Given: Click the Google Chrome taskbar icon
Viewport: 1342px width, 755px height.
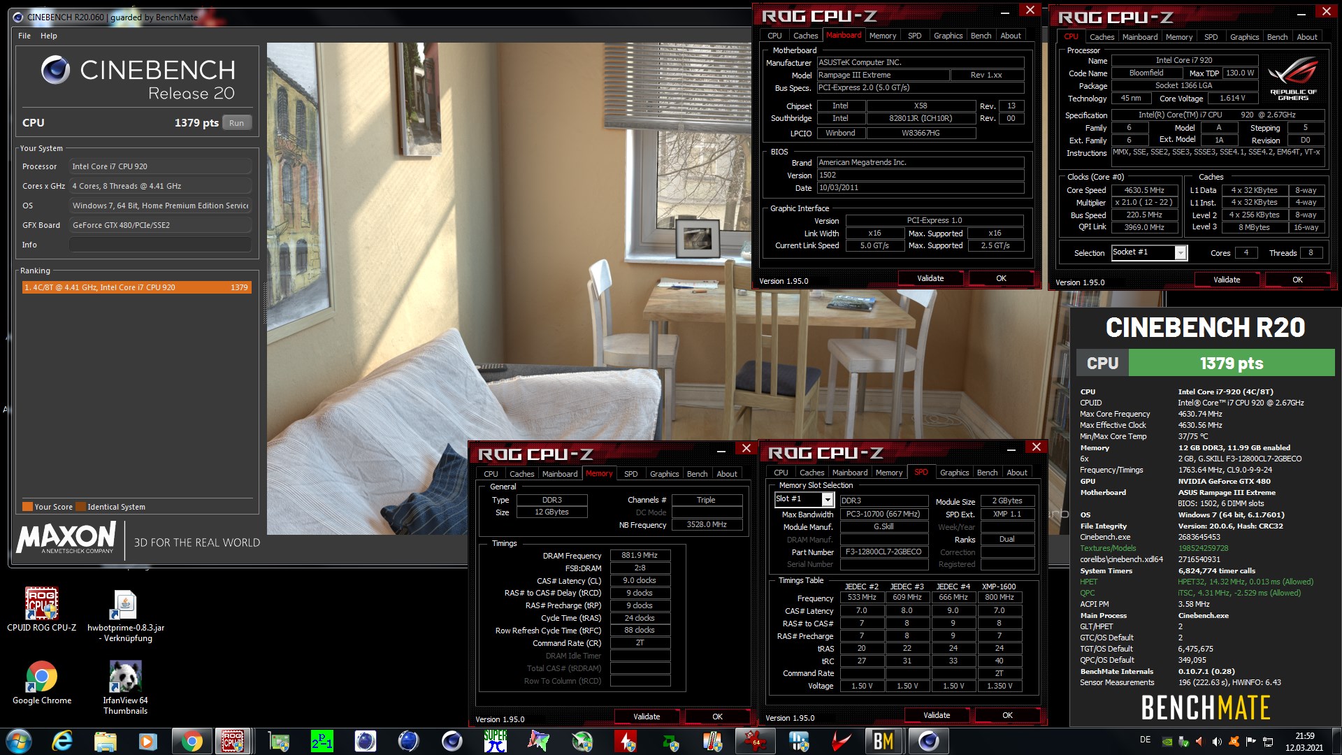Looking at the screenshot, I should pyautogui.click(x=192, y=741).
